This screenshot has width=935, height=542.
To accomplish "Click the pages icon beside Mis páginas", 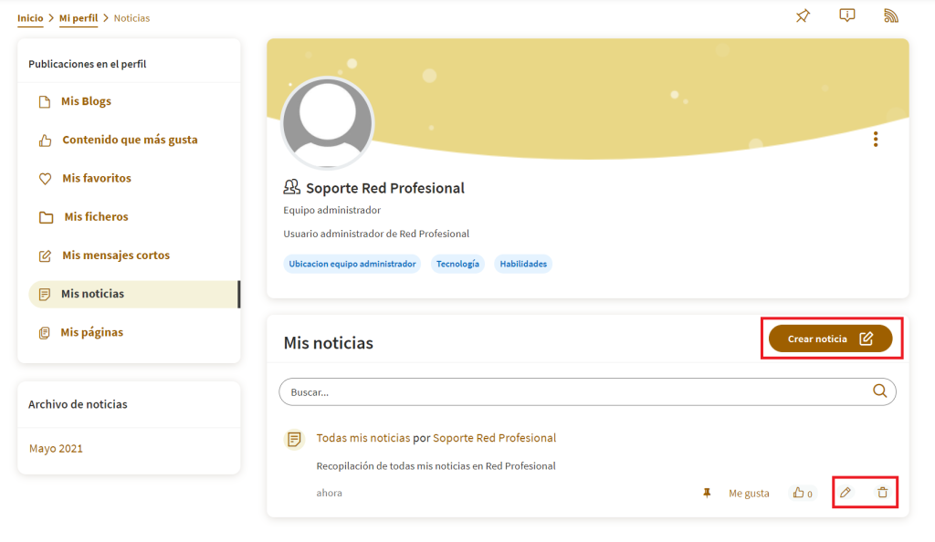I will click(x=44, y=333).
